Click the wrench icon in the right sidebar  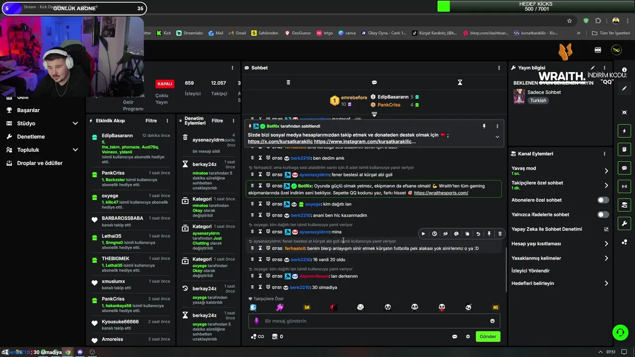click(x=625, y=223)
